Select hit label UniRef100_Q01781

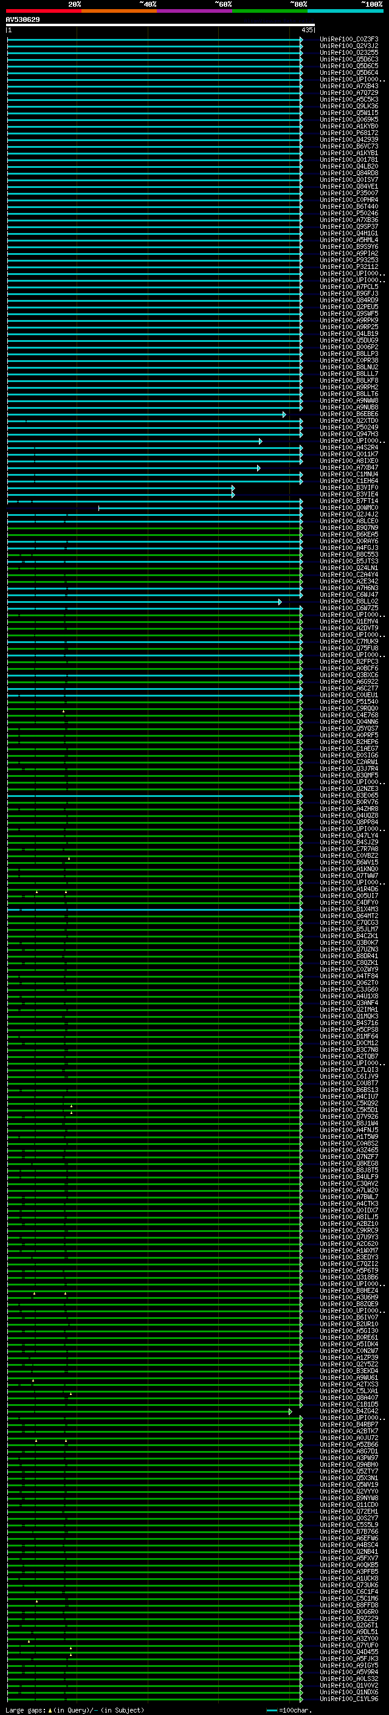click(349, 160)
